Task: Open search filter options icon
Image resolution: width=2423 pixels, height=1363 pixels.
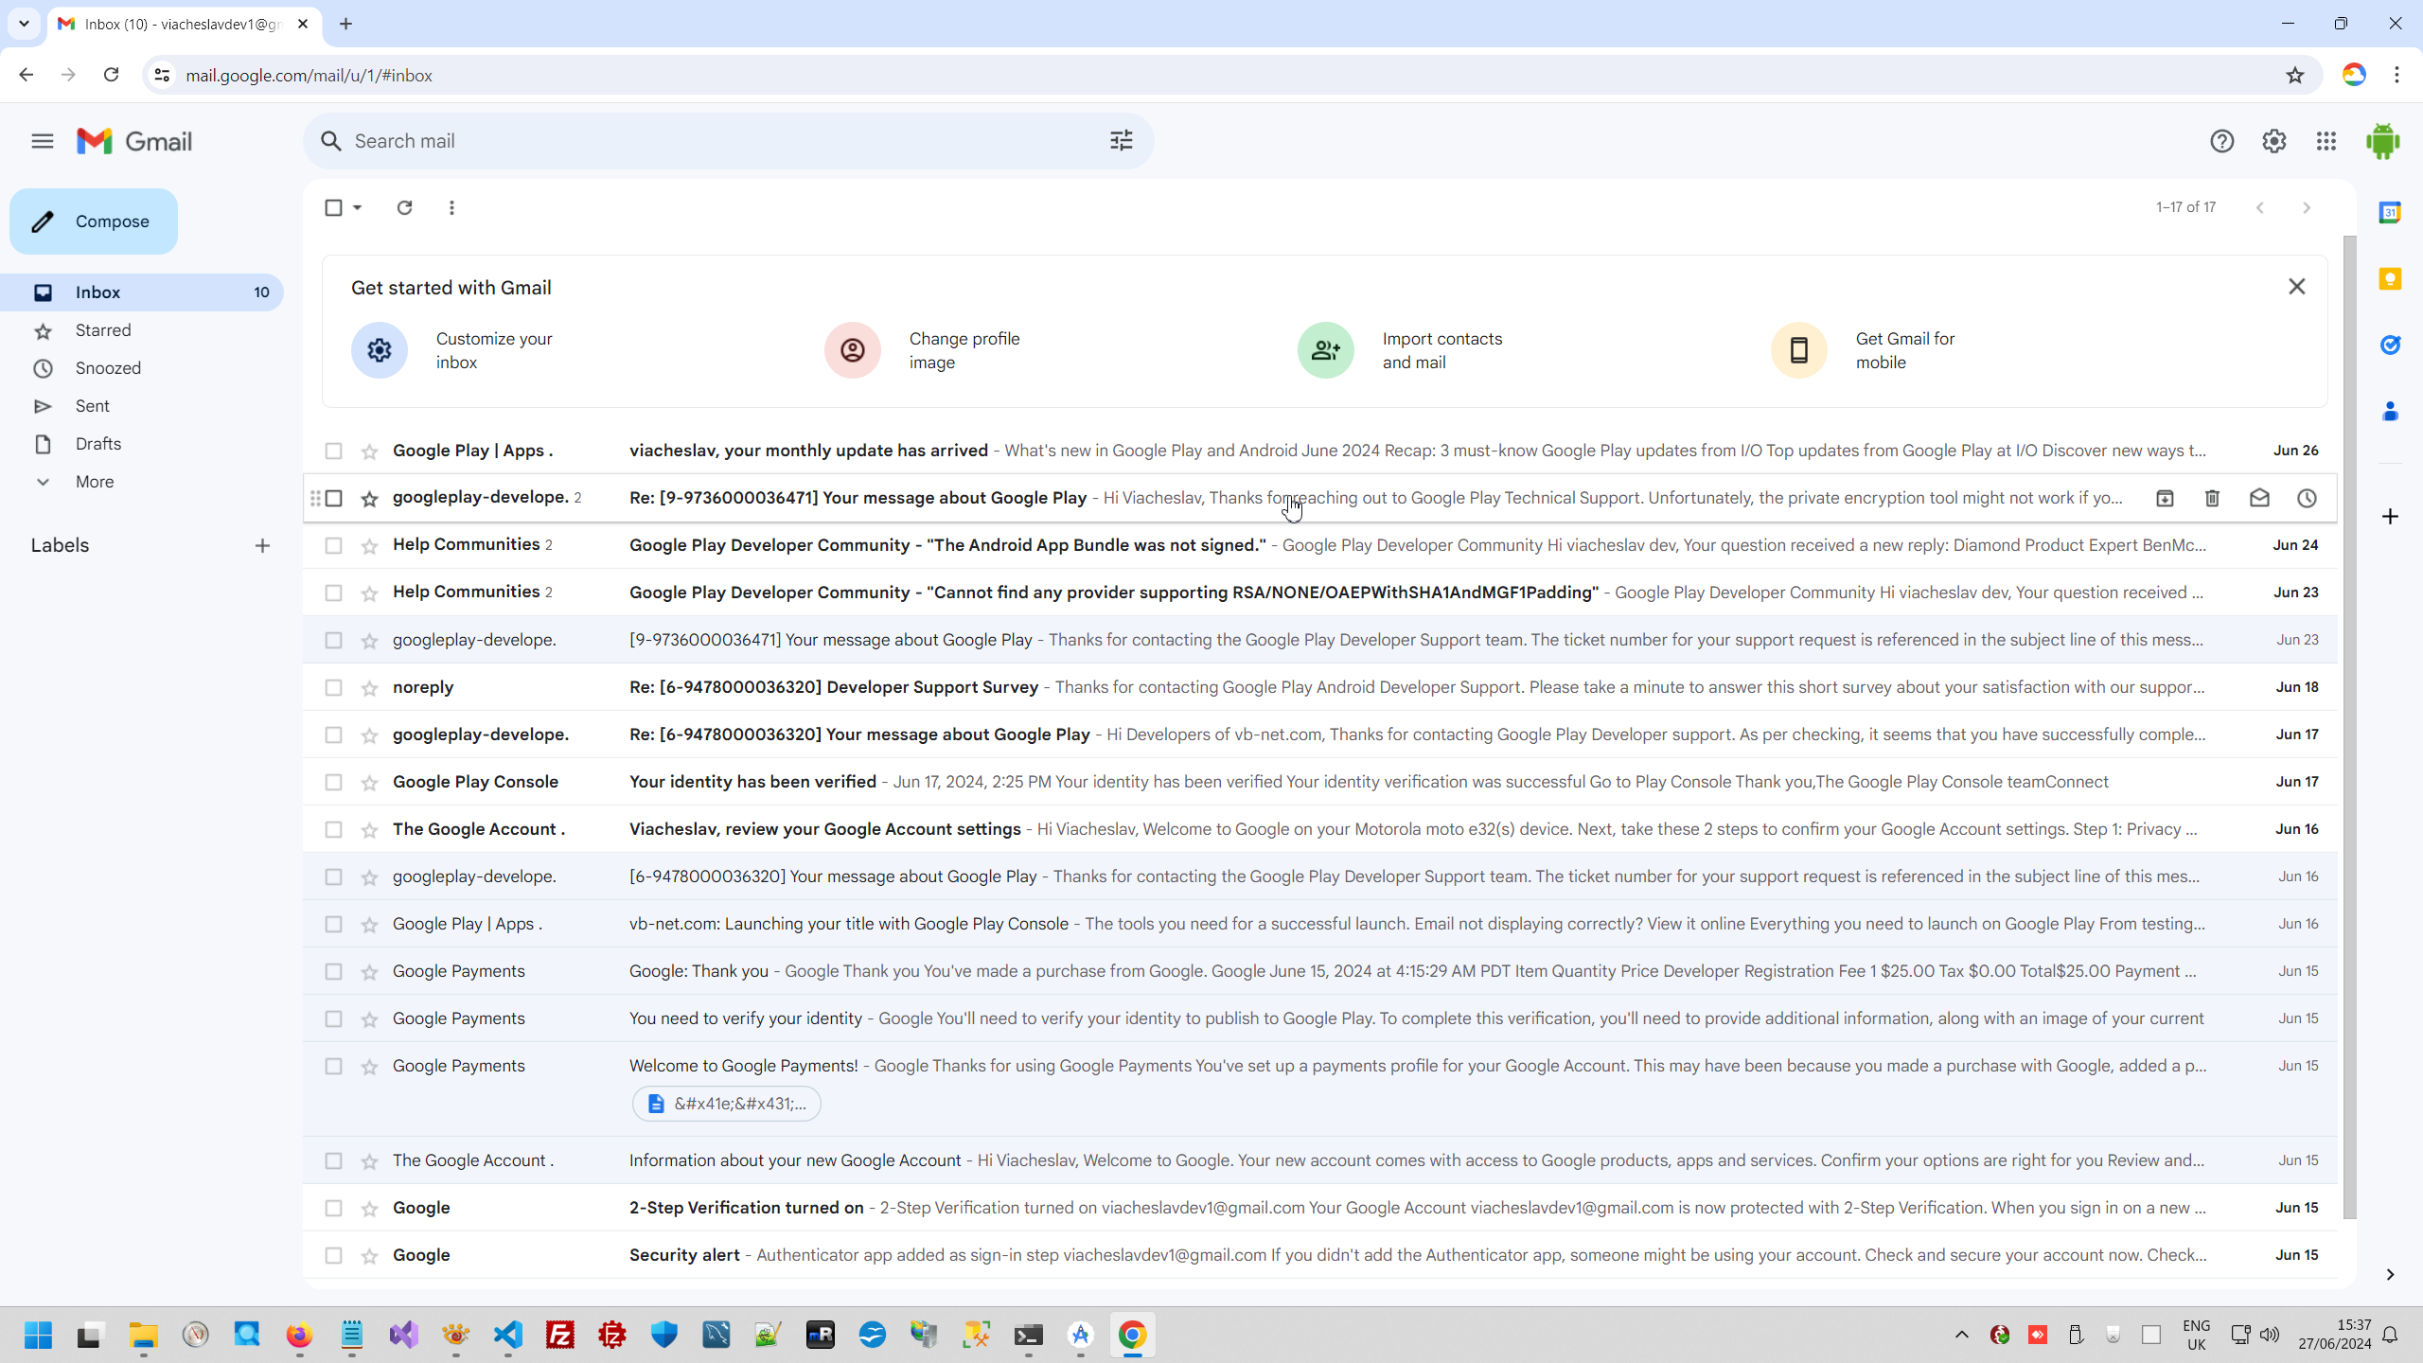Action: tap(1122, 141)
